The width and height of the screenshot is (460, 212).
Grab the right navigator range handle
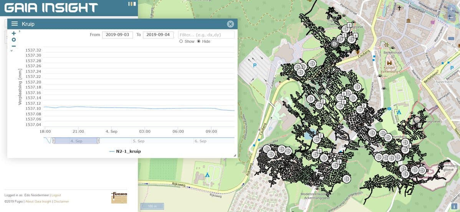[98, 141]
